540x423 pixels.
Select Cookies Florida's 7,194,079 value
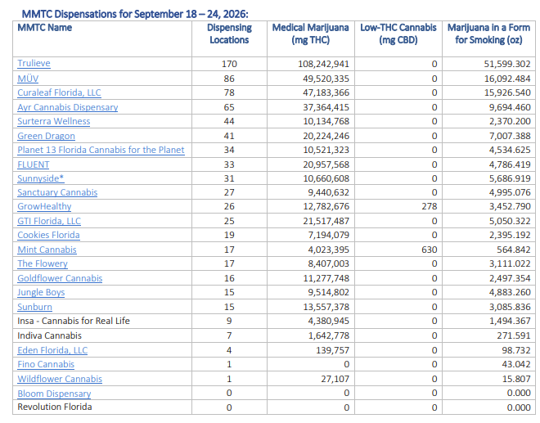pyautogui.click(x=328, y=235)
